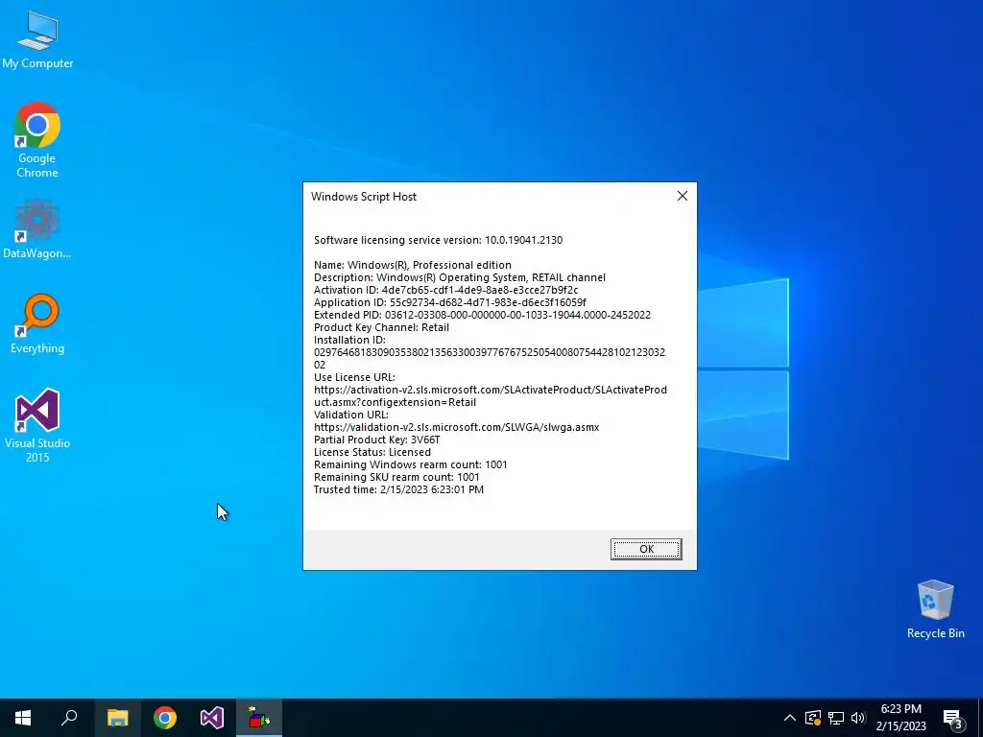Click the Windows Script Host title text
983x737 pixels.
click(364, 196)
